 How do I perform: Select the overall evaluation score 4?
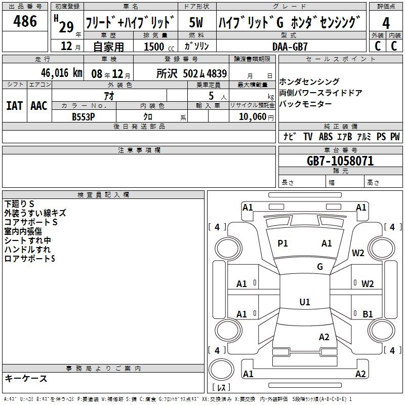pyautogui.click(x=386, y=23)
